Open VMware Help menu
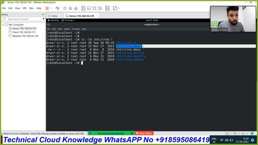This screenshot has height=145, width=258. pyautogui.click(x=39, y=8)
